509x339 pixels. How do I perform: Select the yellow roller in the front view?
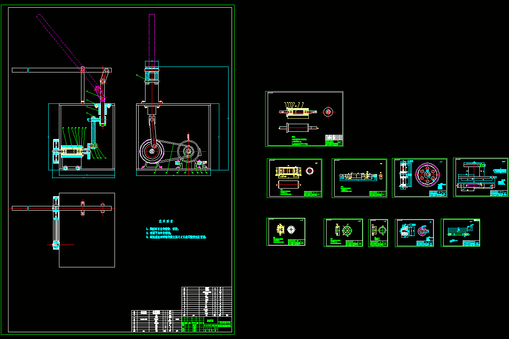tap(71, 151)
